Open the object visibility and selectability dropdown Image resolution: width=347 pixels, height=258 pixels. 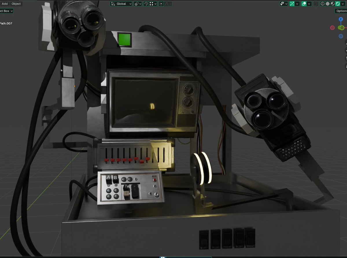pos(284,4)
